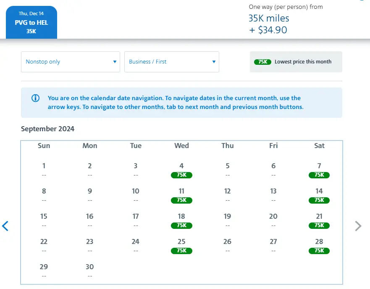Select unavailable date September 1
The image size is (370, 289).
[44, 170]
